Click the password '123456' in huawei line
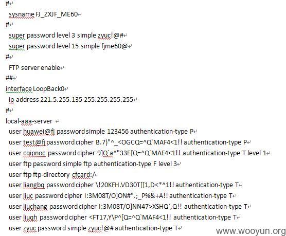The width and height of the screenshot is (286, 236). tap(118, 132)
